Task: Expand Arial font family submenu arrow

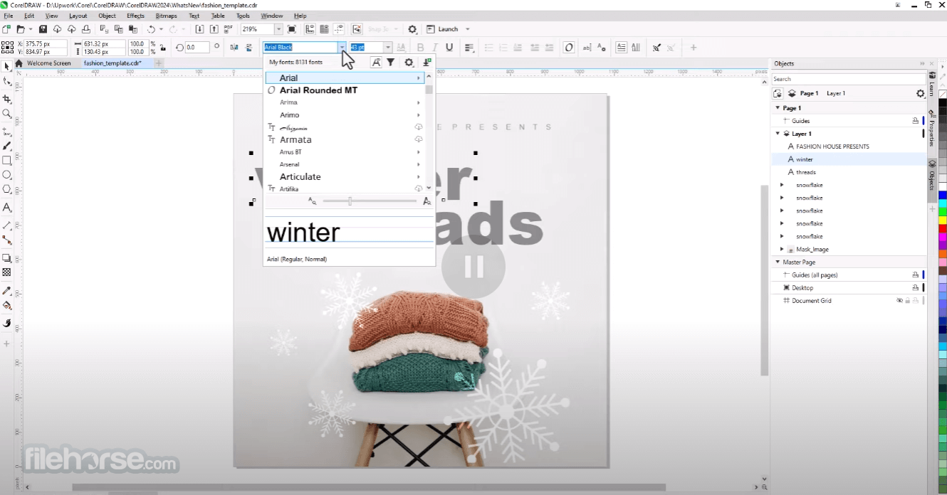Action: click(419, 78)
